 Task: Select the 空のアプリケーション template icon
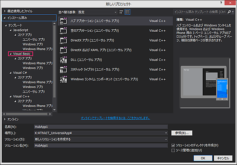pos(63,30)
